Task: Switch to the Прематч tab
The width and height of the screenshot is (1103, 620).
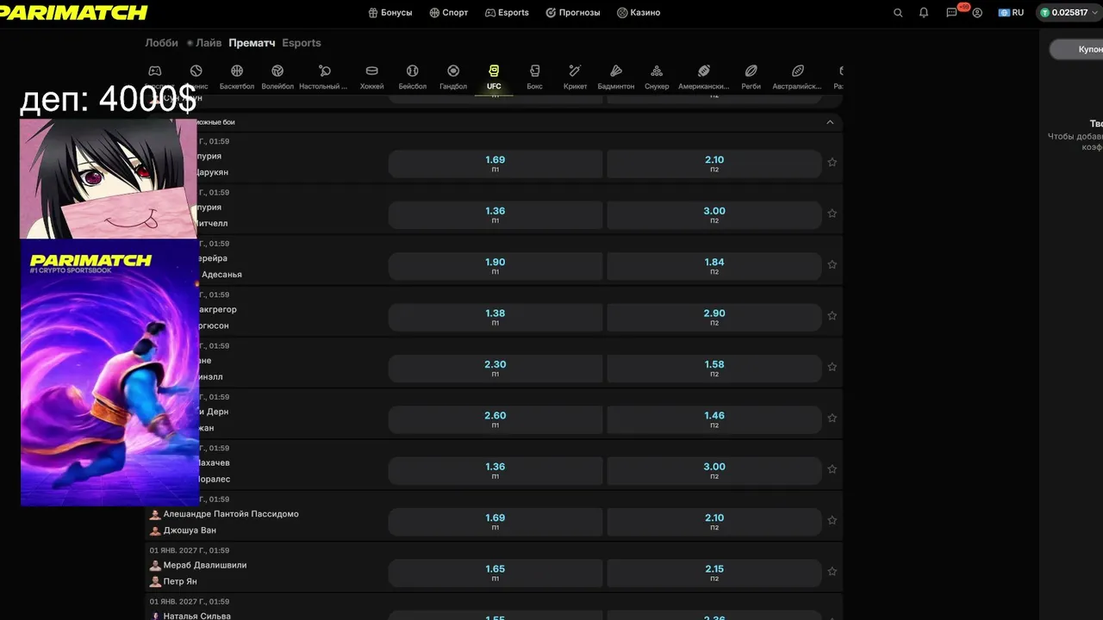Action: [x=252, y=43]
